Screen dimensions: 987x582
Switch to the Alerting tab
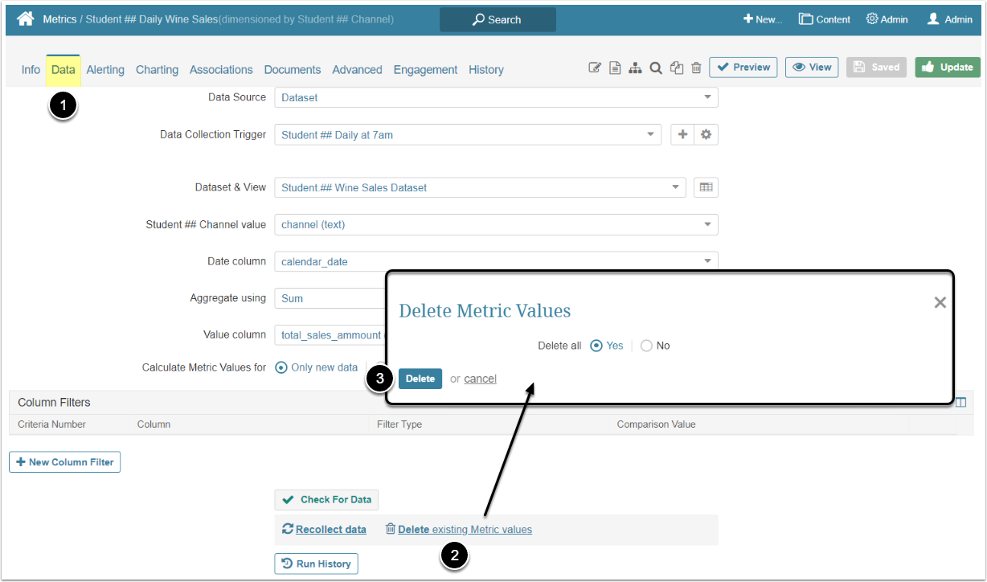[105, 70]
